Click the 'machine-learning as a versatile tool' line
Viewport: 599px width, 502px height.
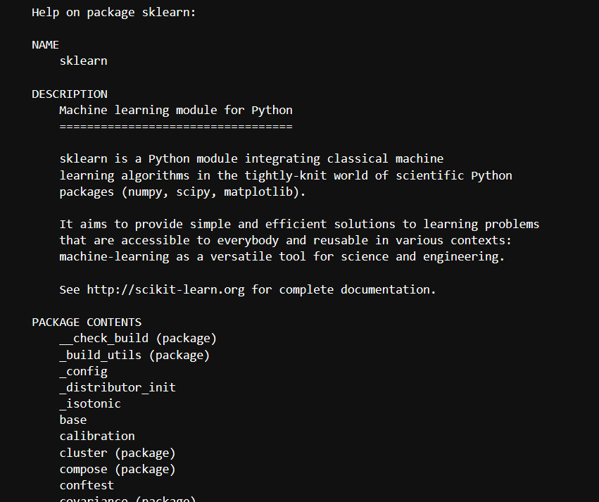pyautogui.click(x=282, y=257)
